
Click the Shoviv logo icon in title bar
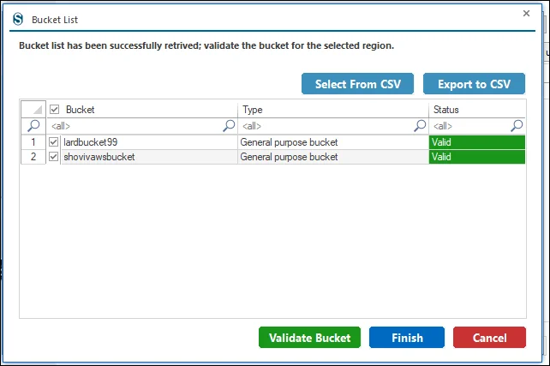(x=18, y=19)
